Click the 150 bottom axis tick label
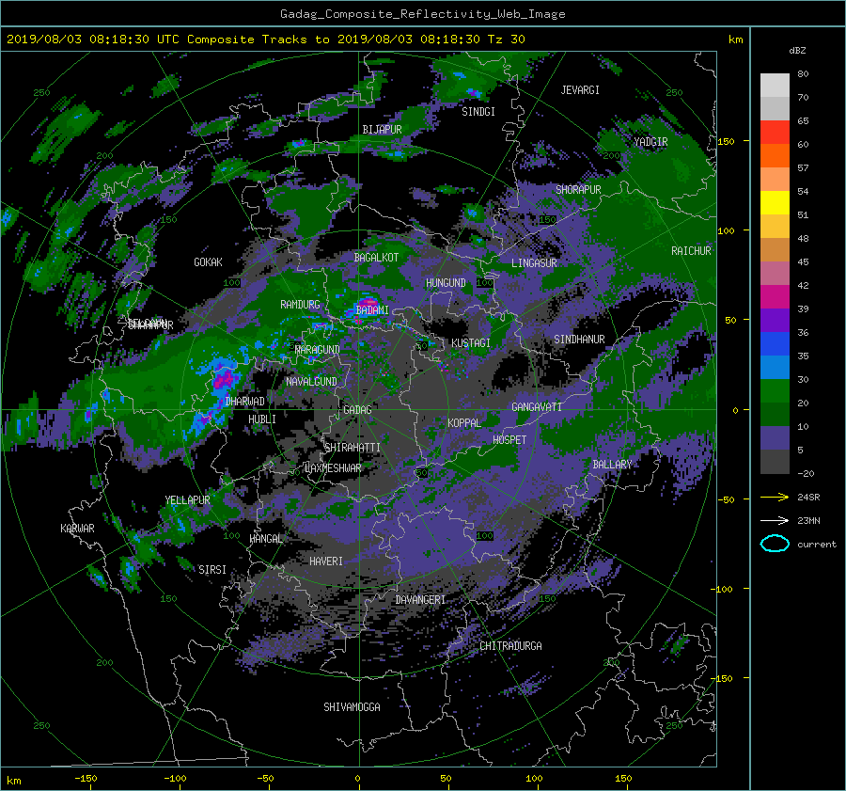Image resolution: width=846 pixels, height=791 pixels. coord(623,779)
